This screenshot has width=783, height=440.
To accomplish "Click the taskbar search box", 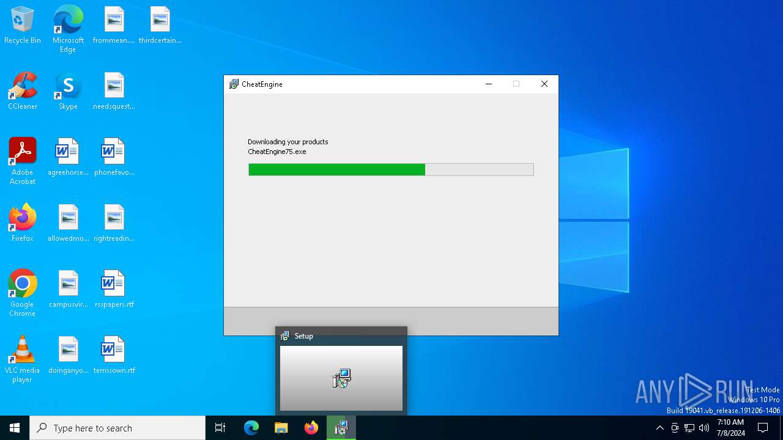I will click(x=117, y=428).
